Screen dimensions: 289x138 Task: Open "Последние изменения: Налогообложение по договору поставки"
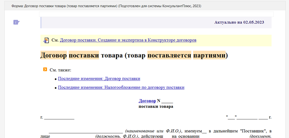click(x=121, y=87)
